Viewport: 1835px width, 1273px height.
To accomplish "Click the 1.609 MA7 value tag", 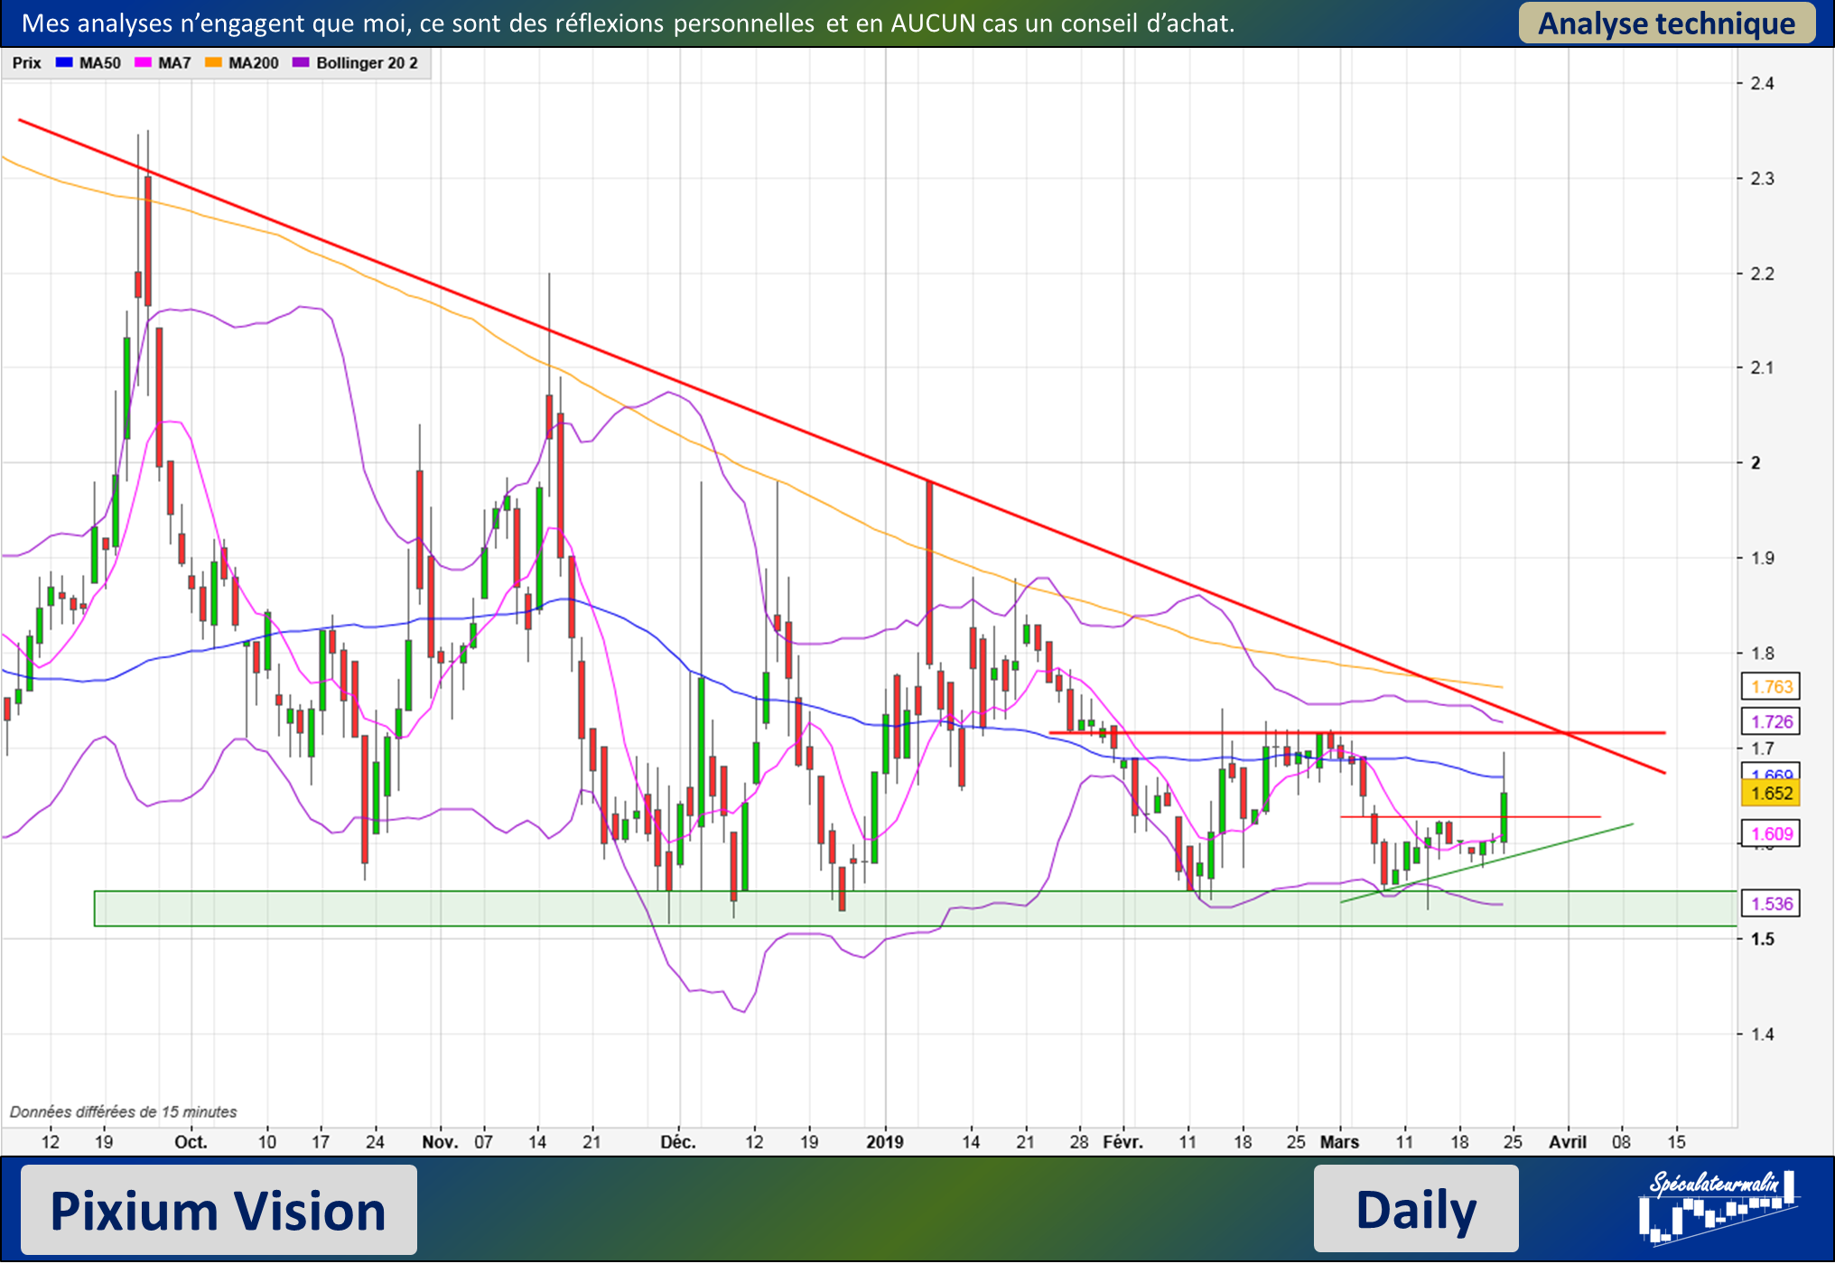I will [x=1771, y=833].
